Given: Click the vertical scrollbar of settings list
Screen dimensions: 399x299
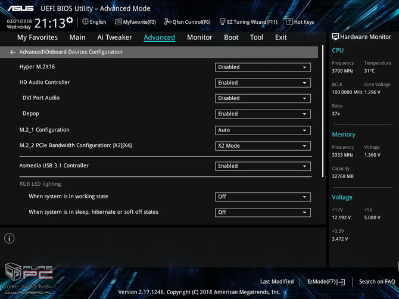Looking at the screenshot, I should [x=323, y=111].
